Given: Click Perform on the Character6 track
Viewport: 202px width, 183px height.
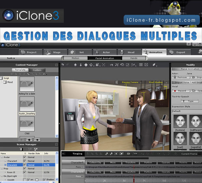Looking at the screenshot, I should point(148,172).
